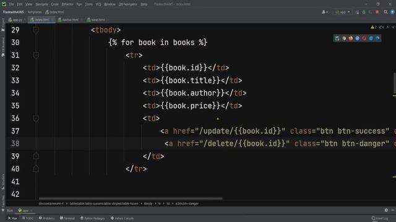Click the Search Everywhere magnifier icon
The height and width of the screenshot is (222, 396).
pyautogui.click(x=385, y=12)
